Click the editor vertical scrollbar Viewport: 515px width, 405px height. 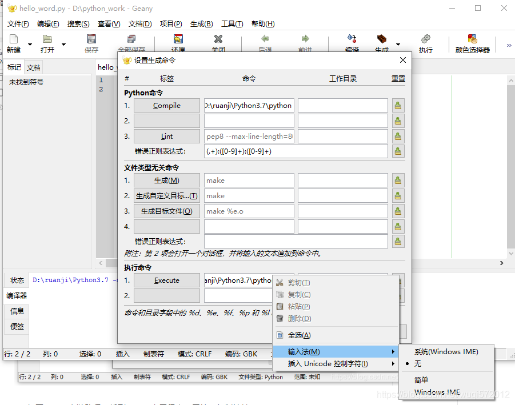click(511, 167)
